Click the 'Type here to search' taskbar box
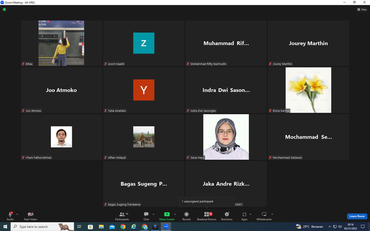Image resolution: width=370 pixels, height=231 pixels. point(42,226)
